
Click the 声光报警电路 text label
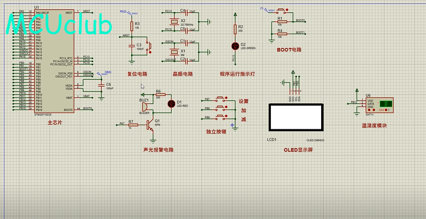click(158, 150)
